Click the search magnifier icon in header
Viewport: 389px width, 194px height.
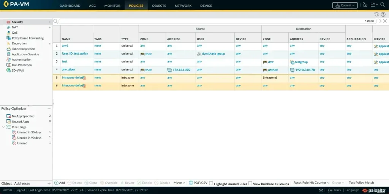383,5
